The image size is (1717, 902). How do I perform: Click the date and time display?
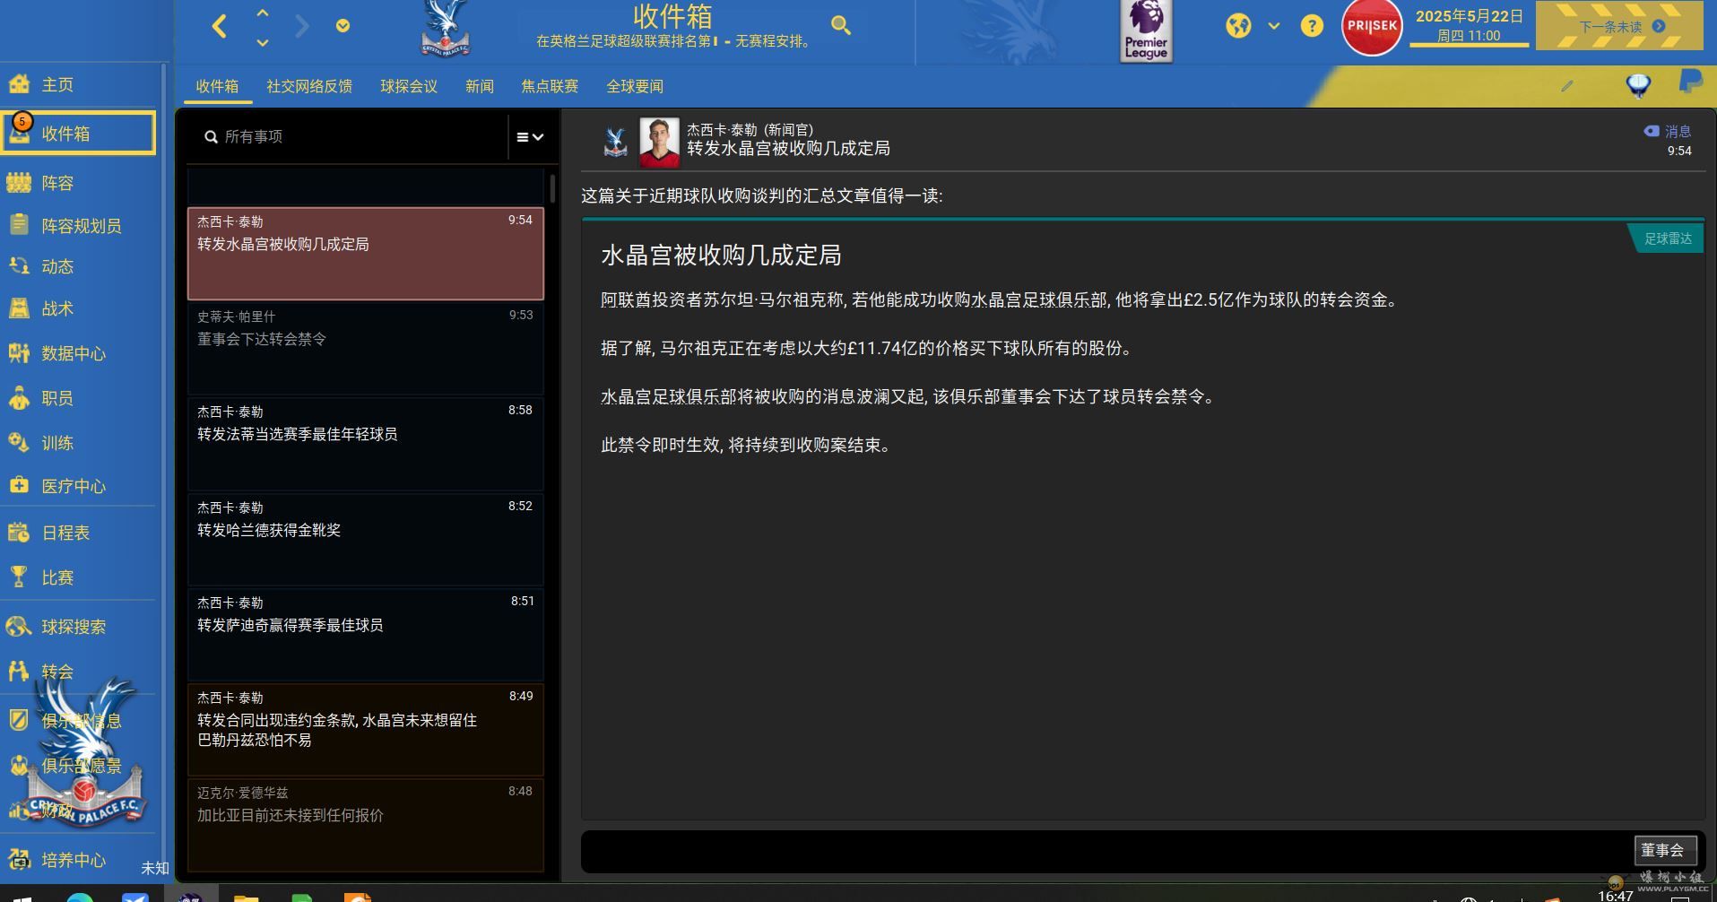[x=1469, y=26]
